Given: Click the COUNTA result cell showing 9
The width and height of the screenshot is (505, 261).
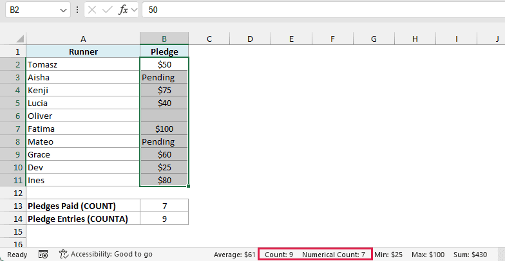Looking at the screenshot, I should click(x=164, y=219).
